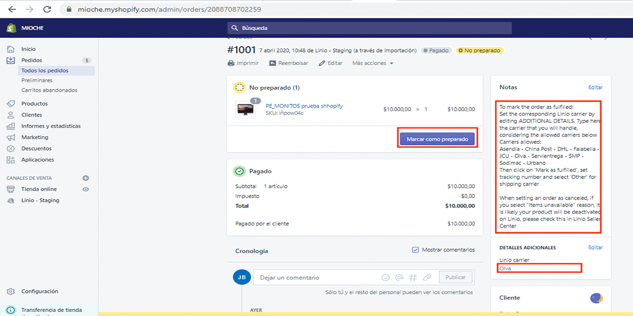The height and width of the screenshot is (316, 633).
Task: Click the Pagado status badge
Action: click(436, 51)
